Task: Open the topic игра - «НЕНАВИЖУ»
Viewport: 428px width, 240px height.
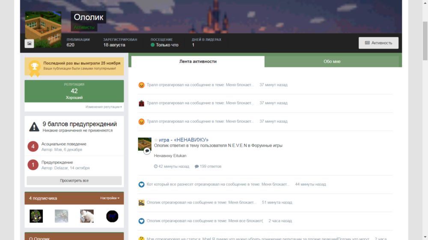Action: 184,140
